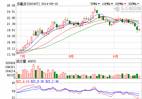Click the red 20PMA legend swatch
Viewport: 142px width, 99px height.
click(125, 4)
